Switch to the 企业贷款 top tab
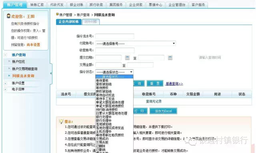The width and height of the screenshot is (256, 153). pos(136,5)
